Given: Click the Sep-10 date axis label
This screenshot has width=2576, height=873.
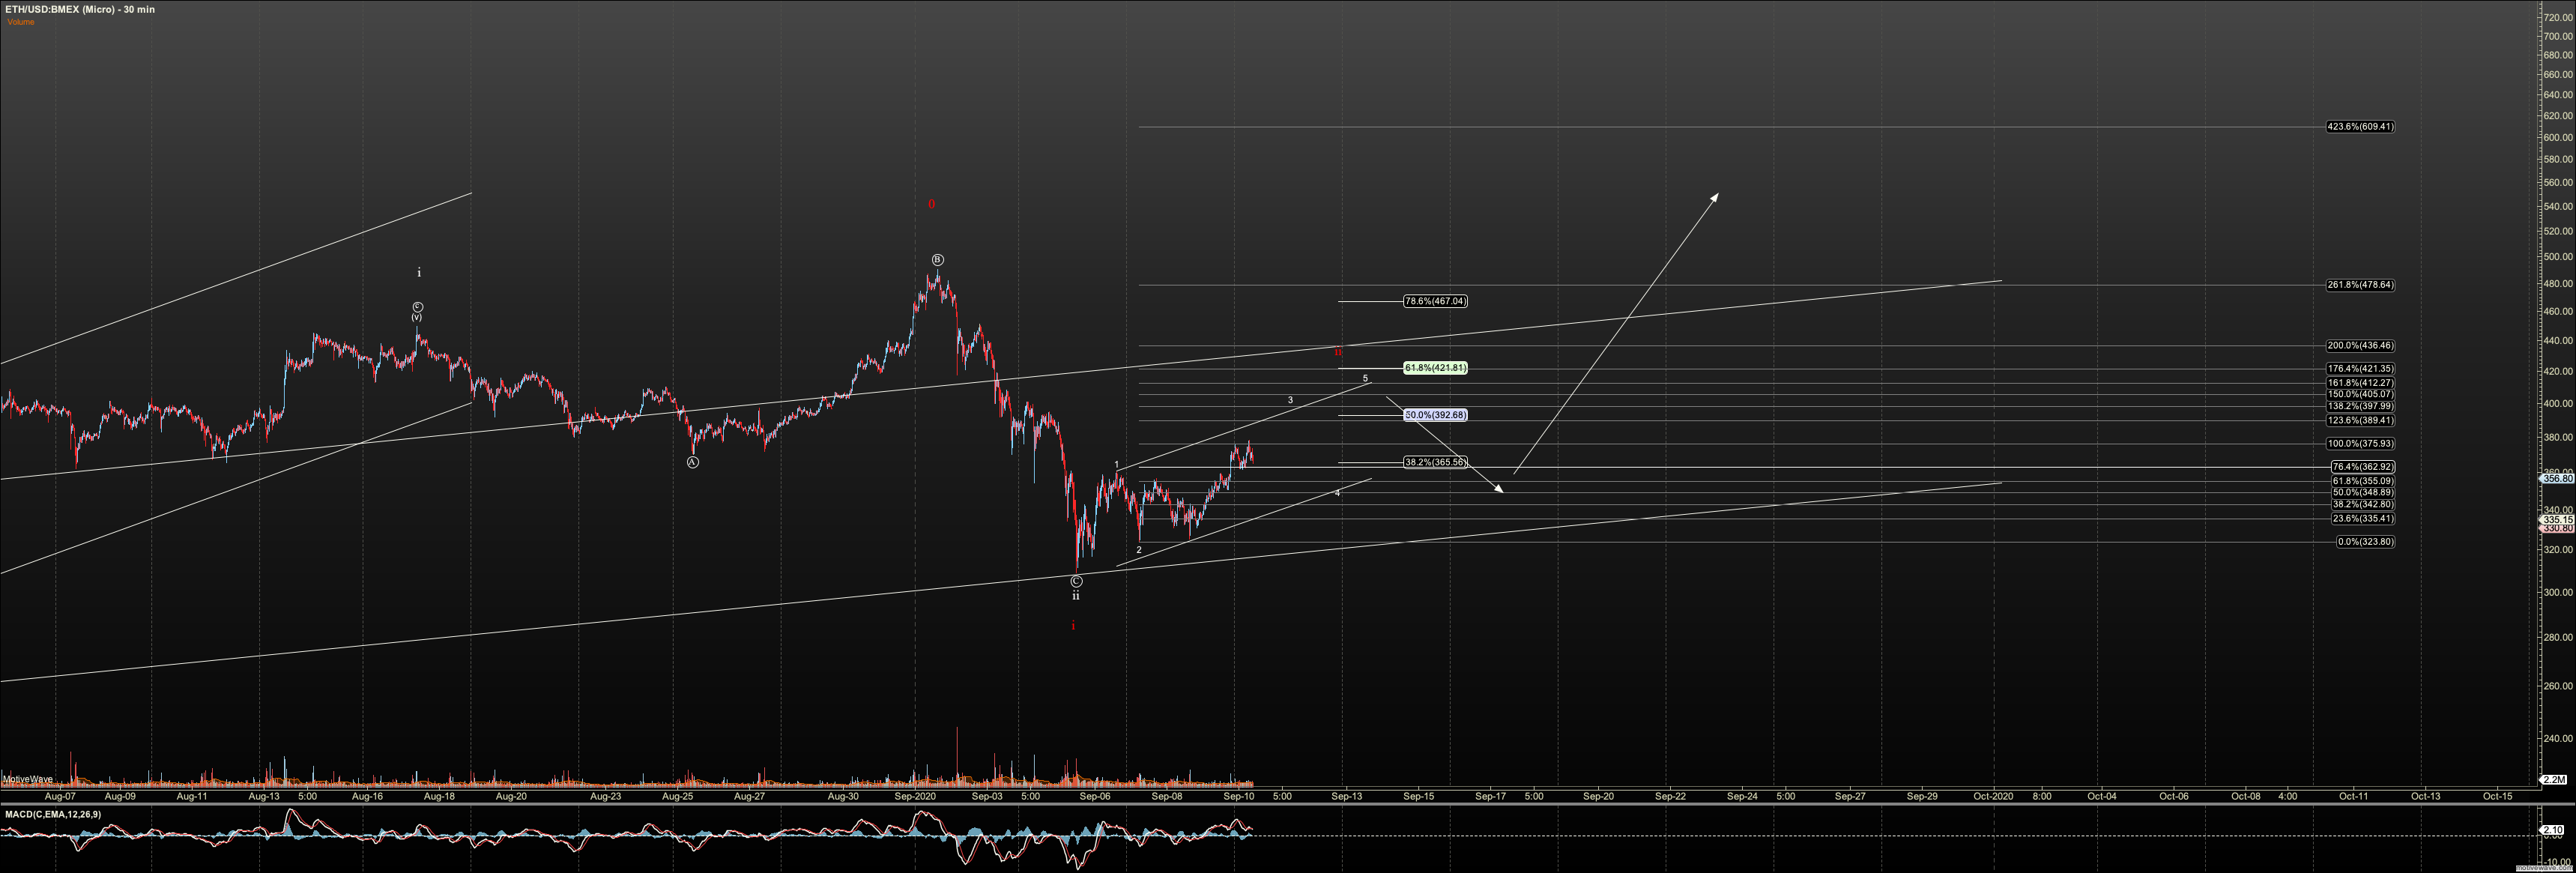Looking at the screenshot, I should pyautogui.click(x=1239, y=797).
